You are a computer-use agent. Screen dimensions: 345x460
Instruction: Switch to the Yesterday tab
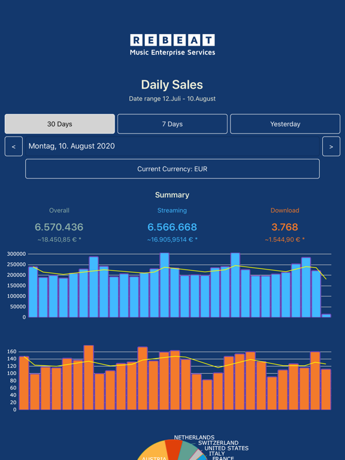pyautogui.click(x=285, y=124)
